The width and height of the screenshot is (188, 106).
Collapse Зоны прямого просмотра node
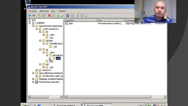tap(33, 26)
